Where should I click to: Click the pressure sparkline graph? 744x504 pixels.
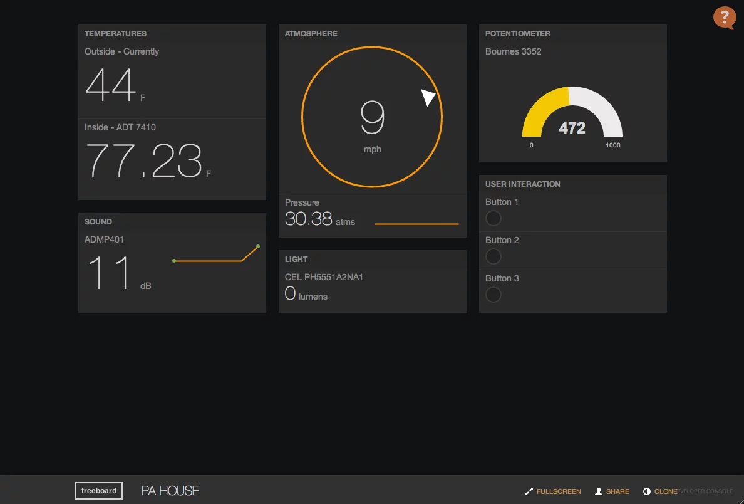click(416, 224)
